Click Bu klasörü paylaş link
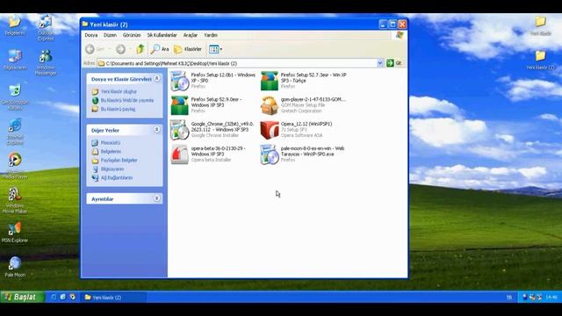The width and height of the screenshot is (562, 316). 118,109
